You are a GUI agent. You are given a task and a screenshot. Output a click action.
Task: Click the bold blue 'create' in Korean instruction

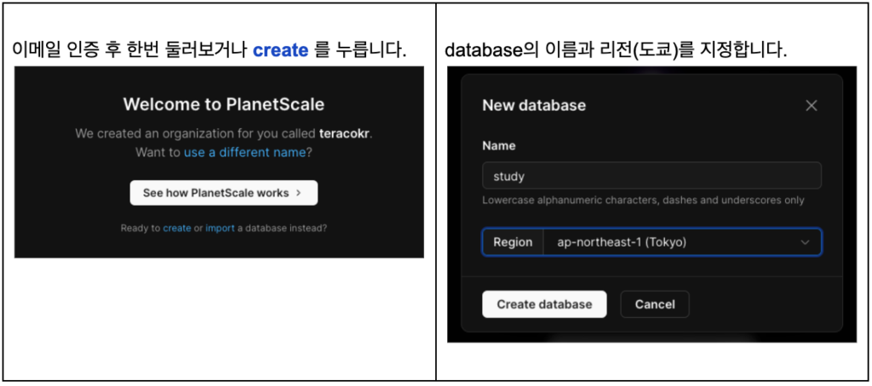(x=280, y=50)
